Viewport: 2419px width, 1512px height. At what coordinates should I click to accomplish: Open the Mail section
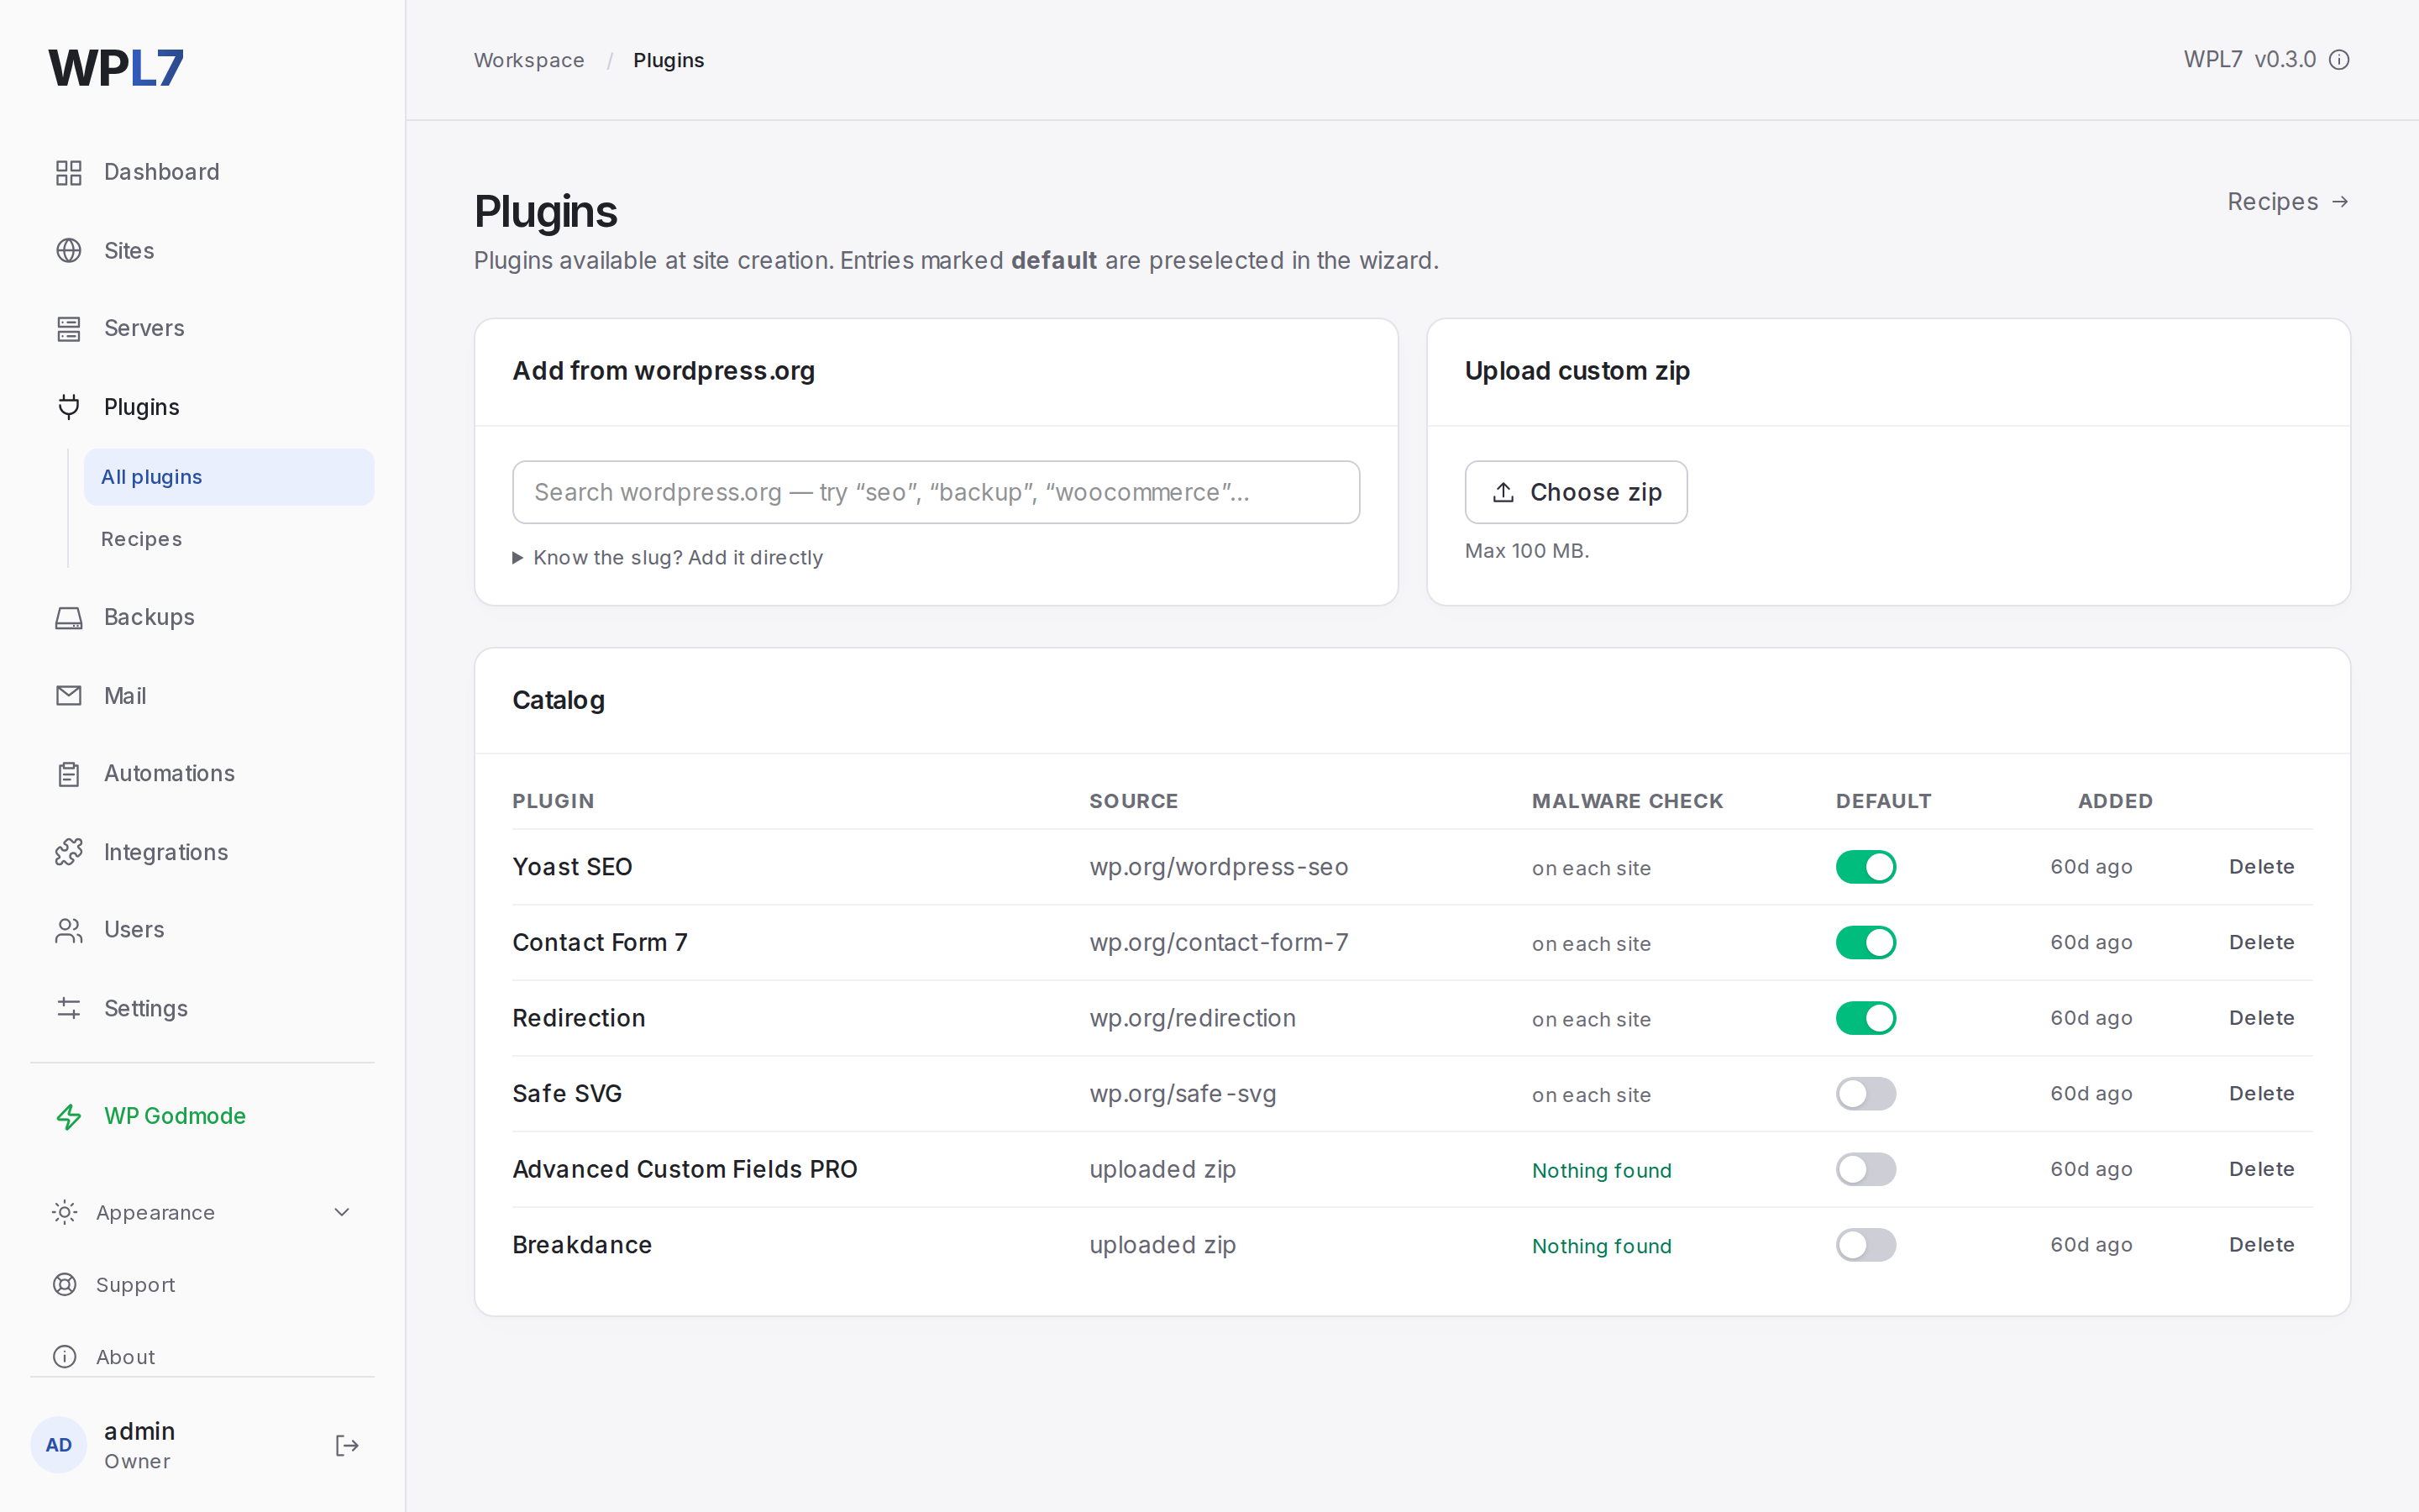[202, 695]
